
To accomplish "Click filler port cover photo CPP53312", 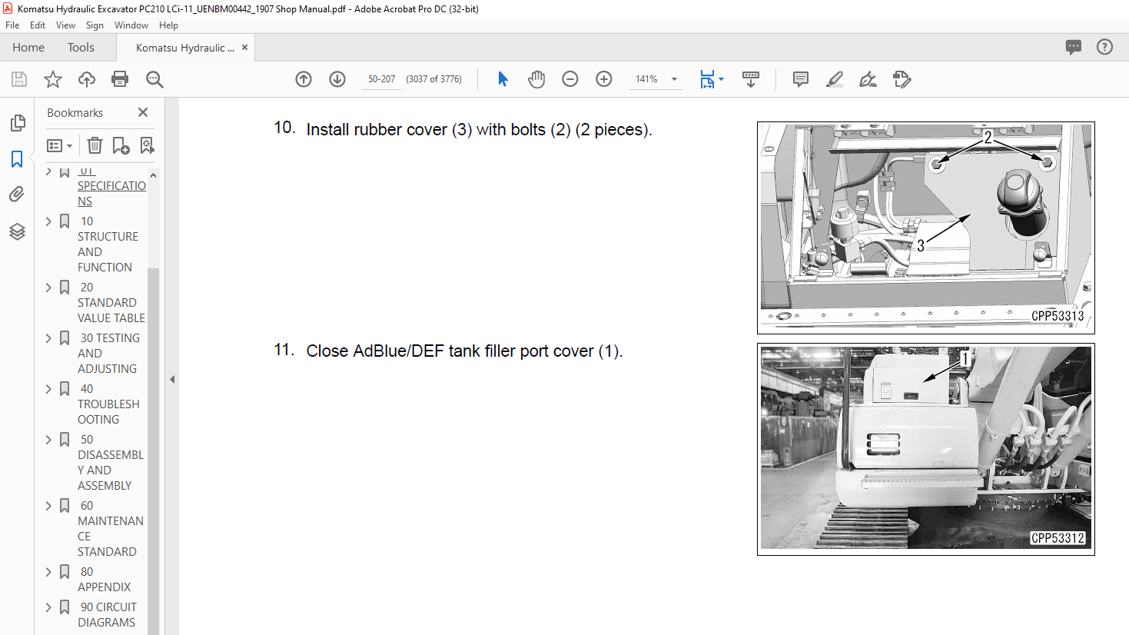I will 926,449.
